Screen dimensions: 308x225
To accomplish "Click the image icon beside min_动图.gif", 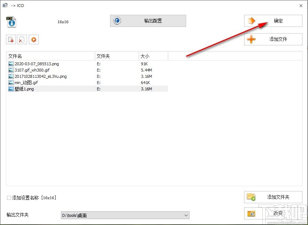I will (x=11, y=83).
